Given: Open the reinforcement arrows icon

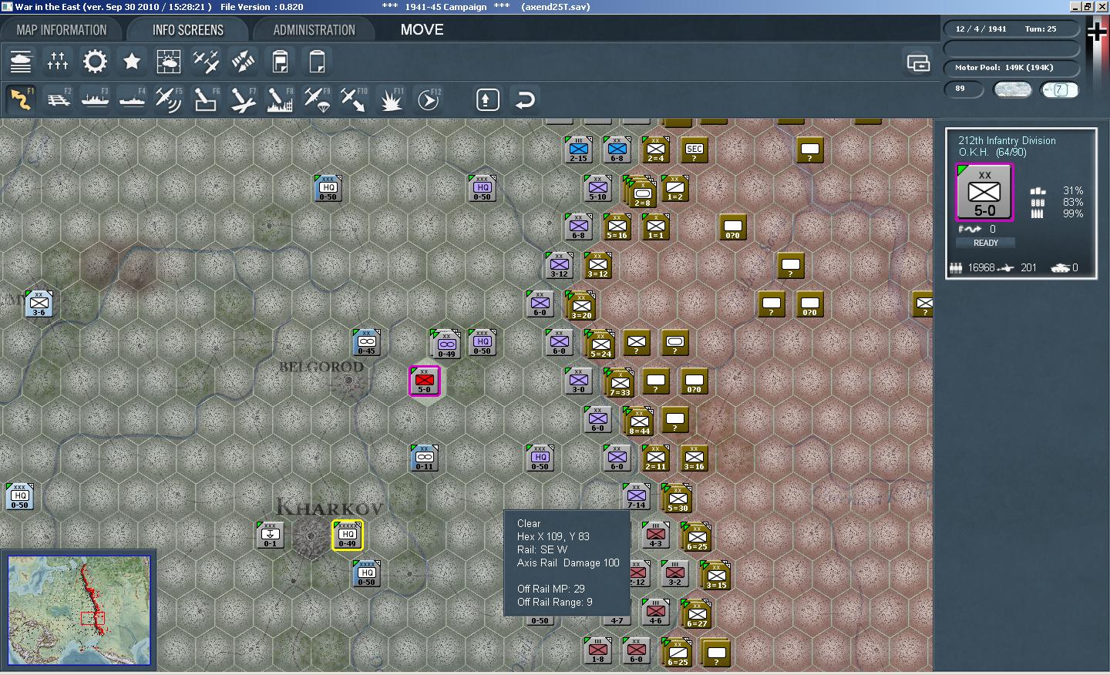Looking at the screenshot, I should pyautogui.click(x=243, y=61).
